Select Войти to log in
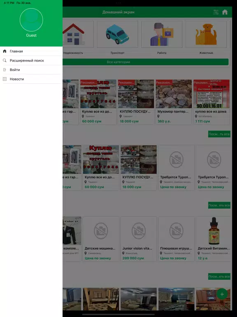The image size is (237, 317). click(31, 70)
